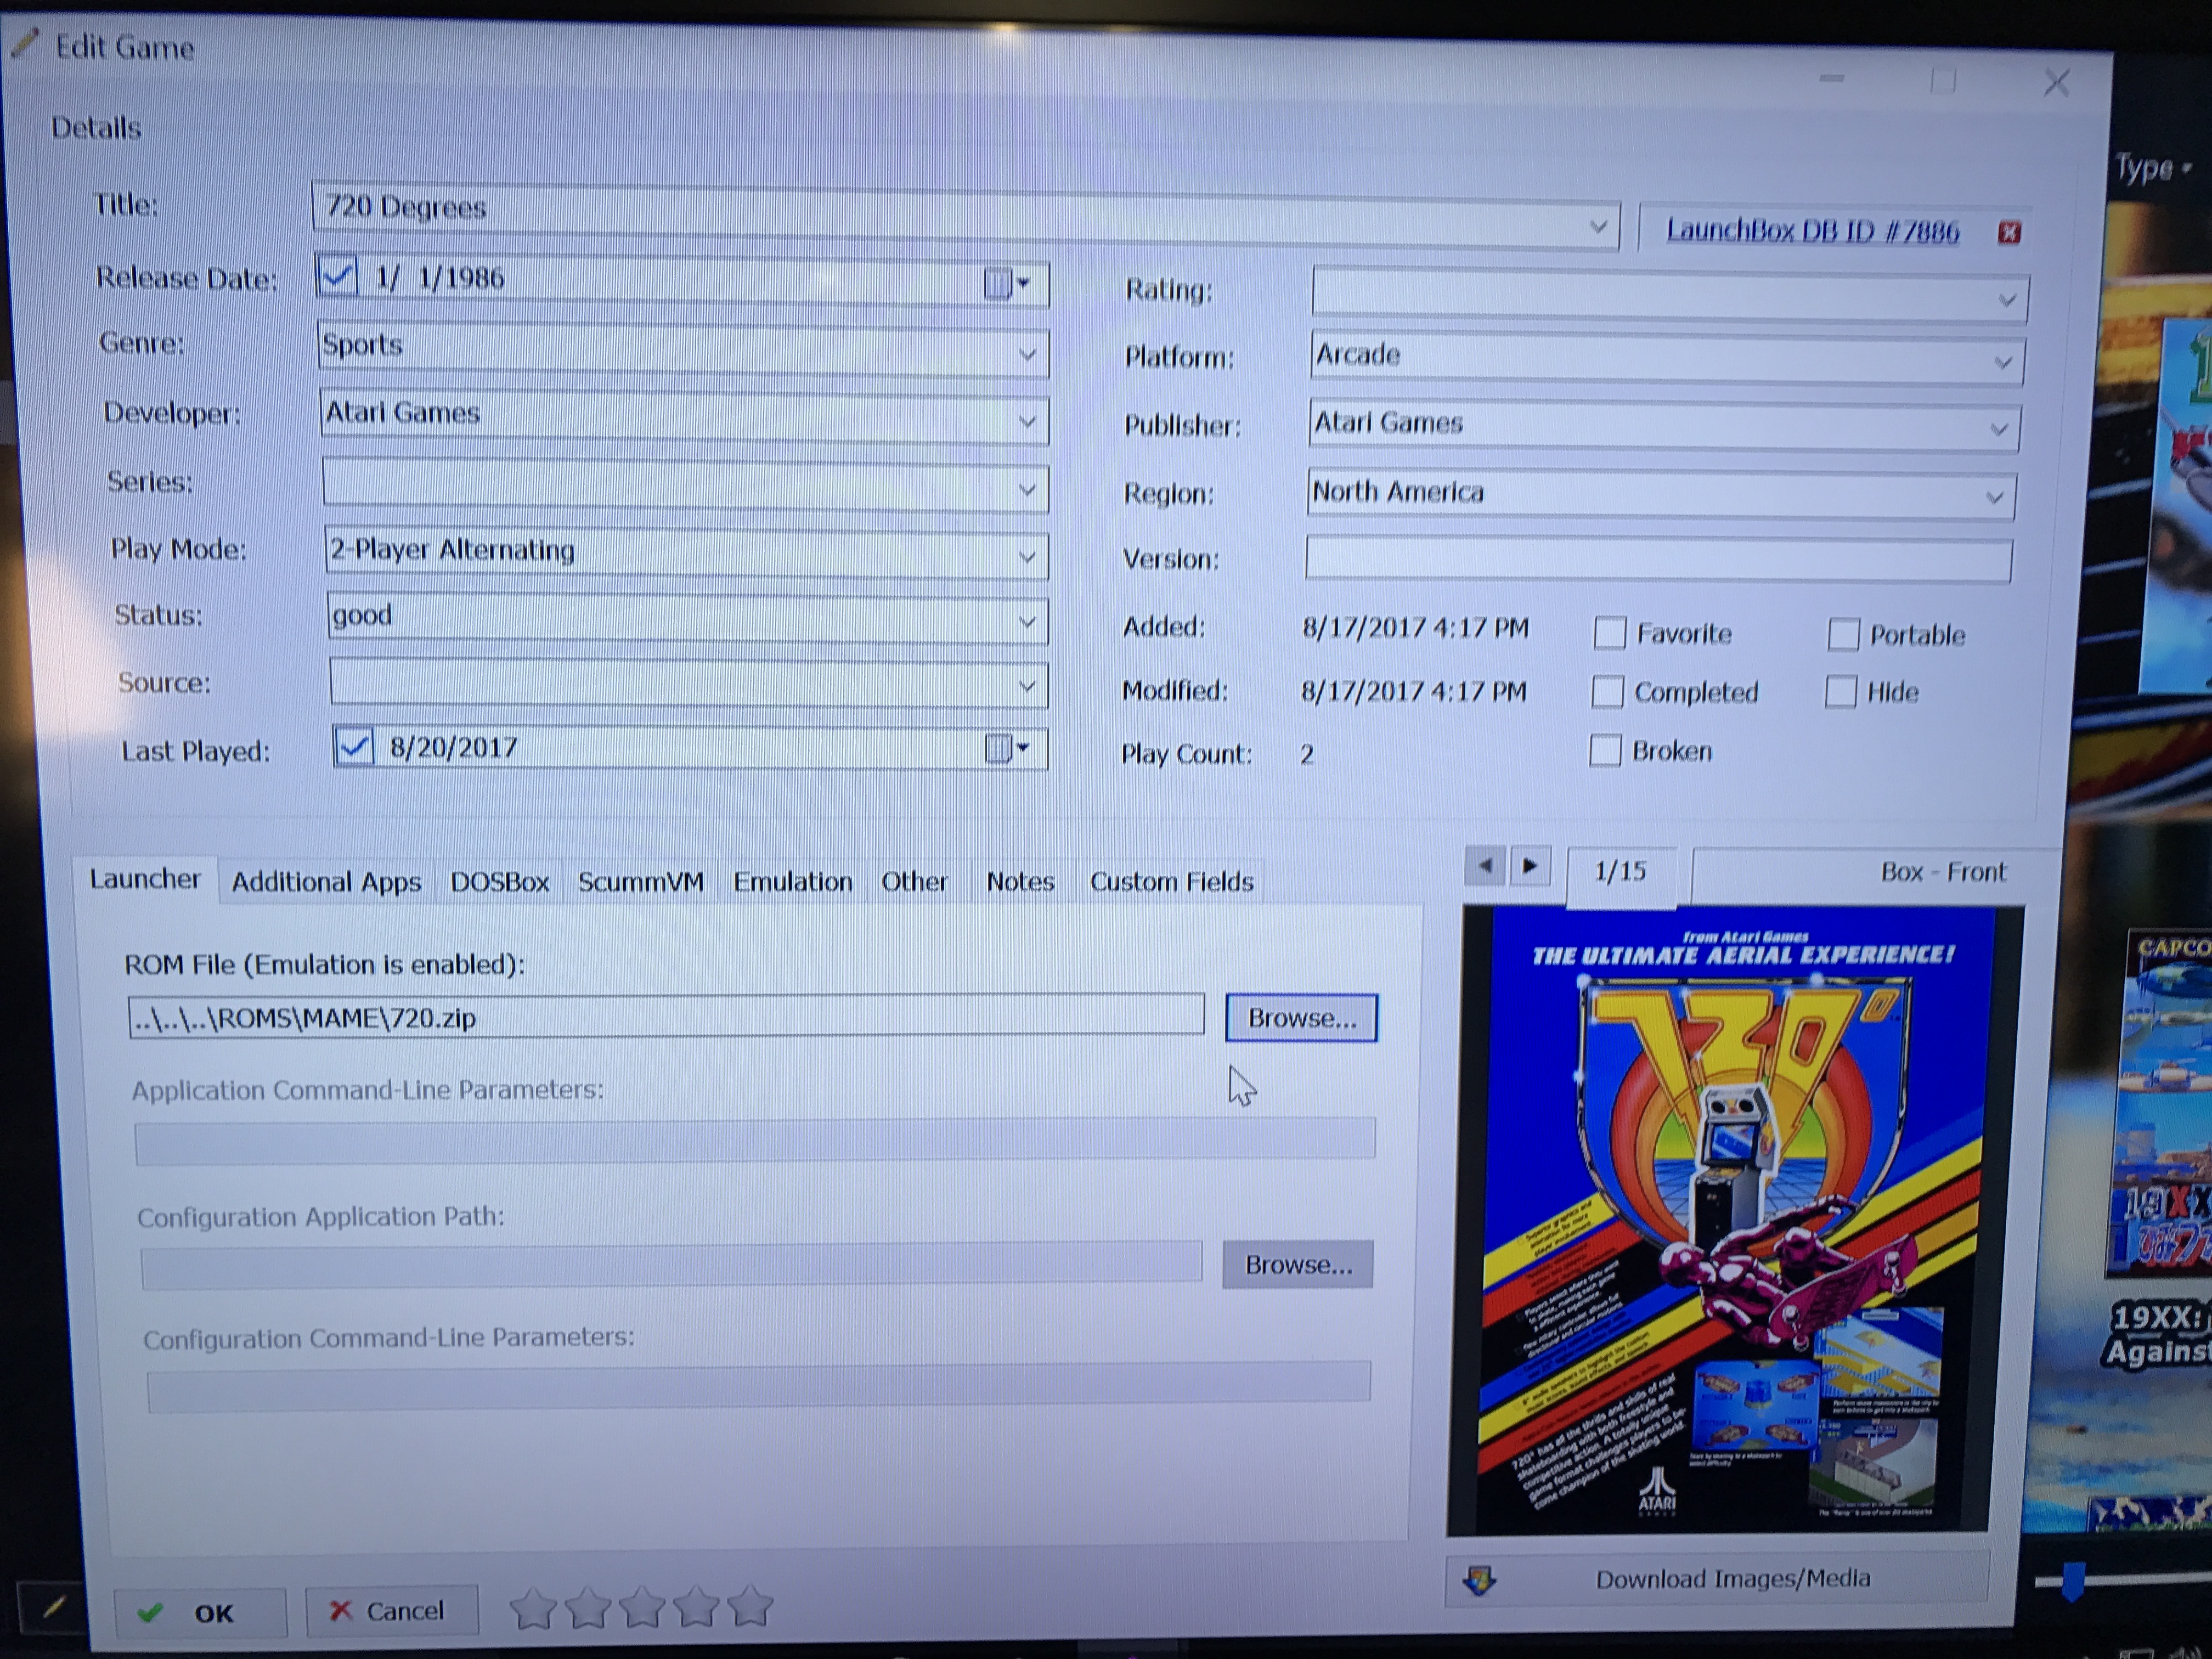Image resolution: width=2212 pixels, height=1659 pixels.
Task: Select the 19XX game thumbnail in background
Action: (x=2160, y=1105)
